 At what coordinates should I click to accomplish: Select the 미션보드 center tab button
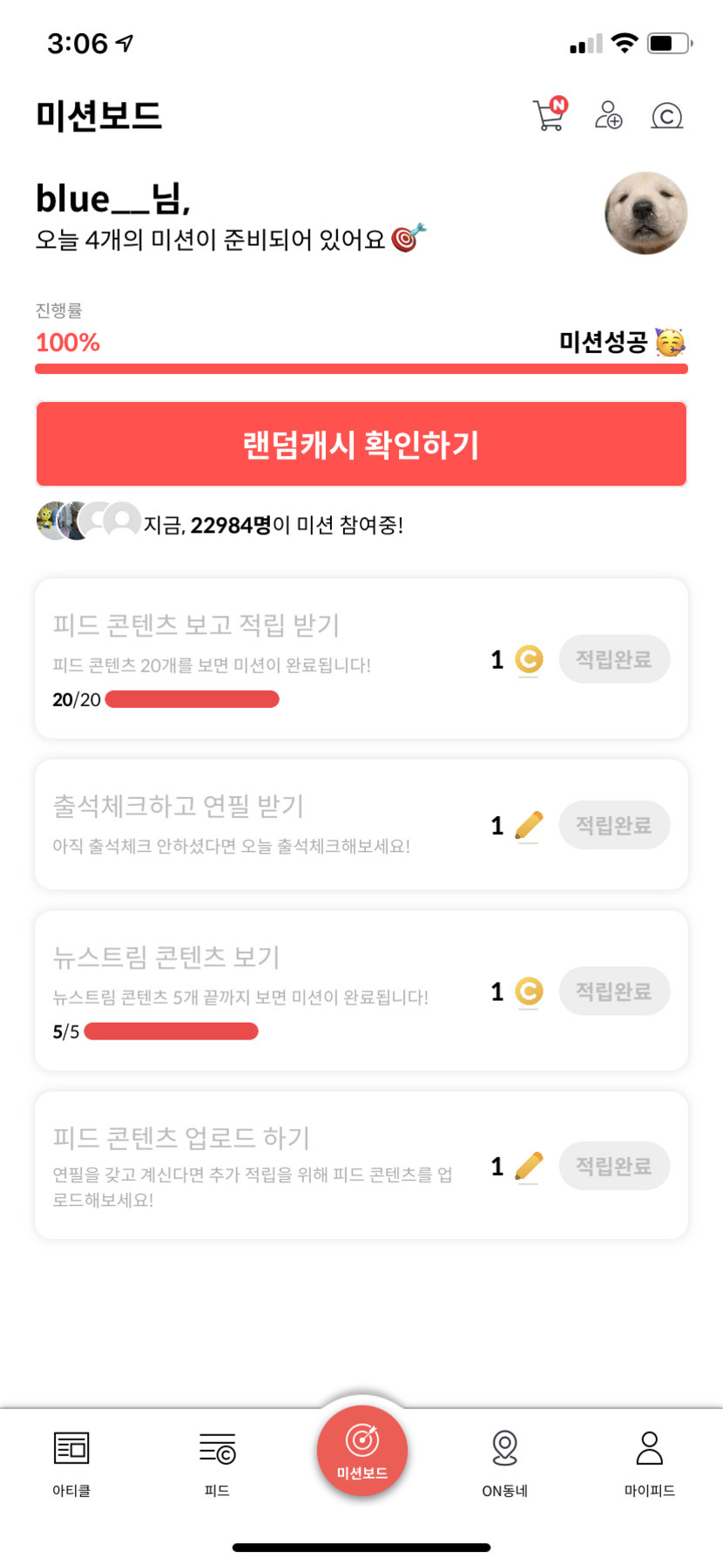coord(361,1451)
